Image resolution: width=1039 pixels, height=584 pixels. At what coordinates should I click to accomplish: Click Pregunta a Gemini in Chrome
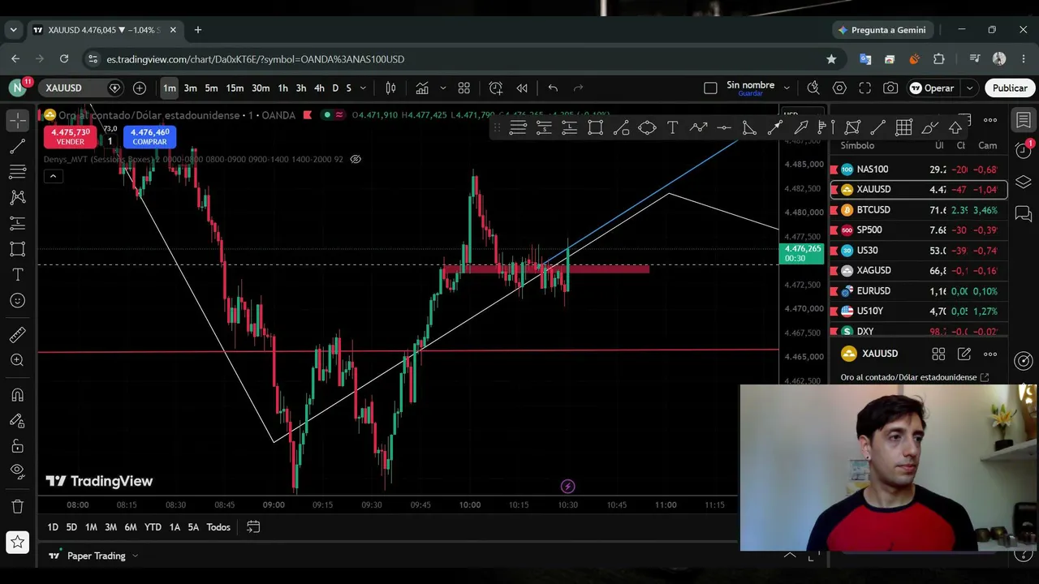coord(882,30)
